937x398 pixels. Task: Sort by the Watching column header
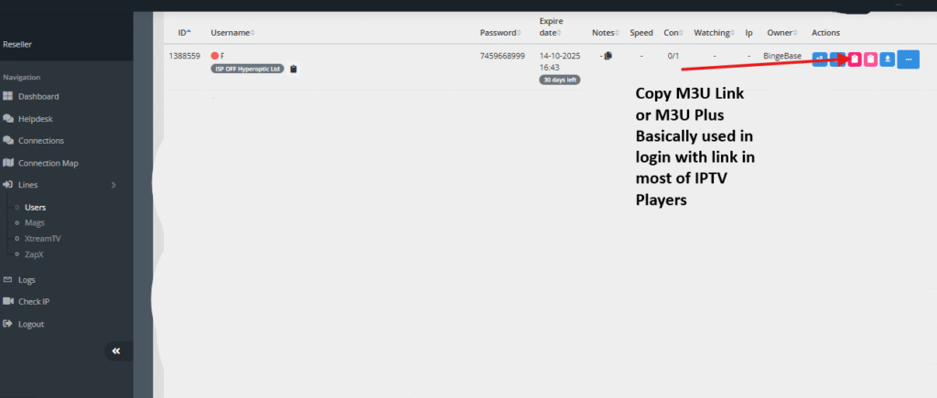pyautogui.click(x=714, y=33)
